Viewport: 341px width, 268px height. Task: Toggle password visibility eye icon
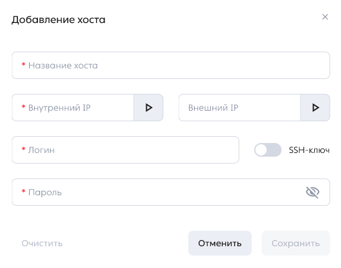312,192
